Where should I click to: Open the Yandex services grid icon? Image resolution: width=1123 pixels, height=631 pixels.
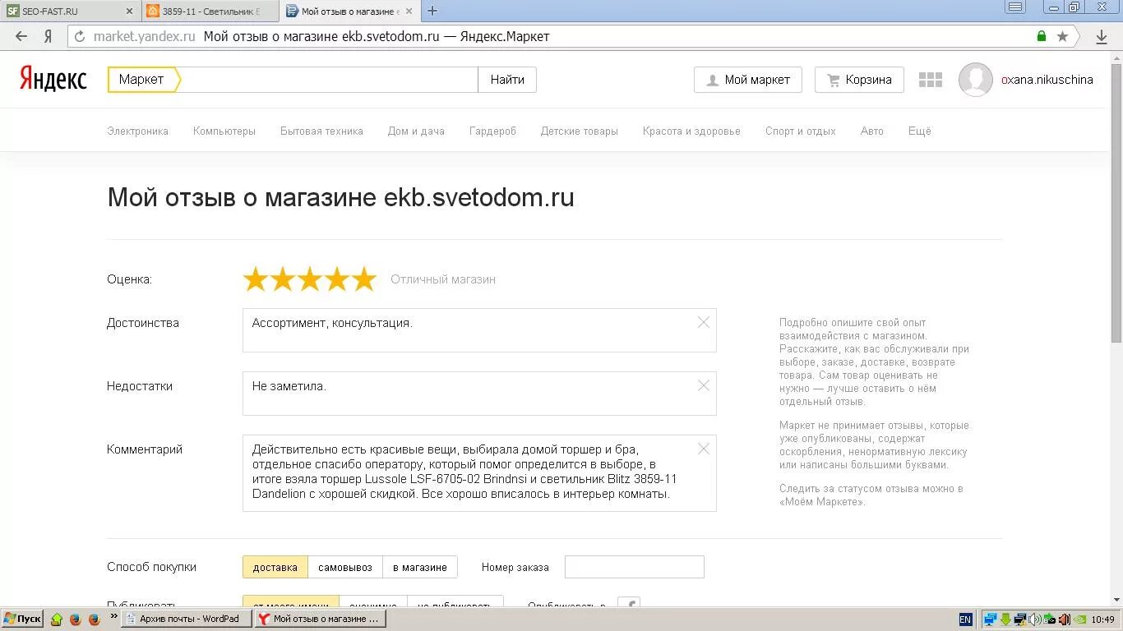coord(930,80)
